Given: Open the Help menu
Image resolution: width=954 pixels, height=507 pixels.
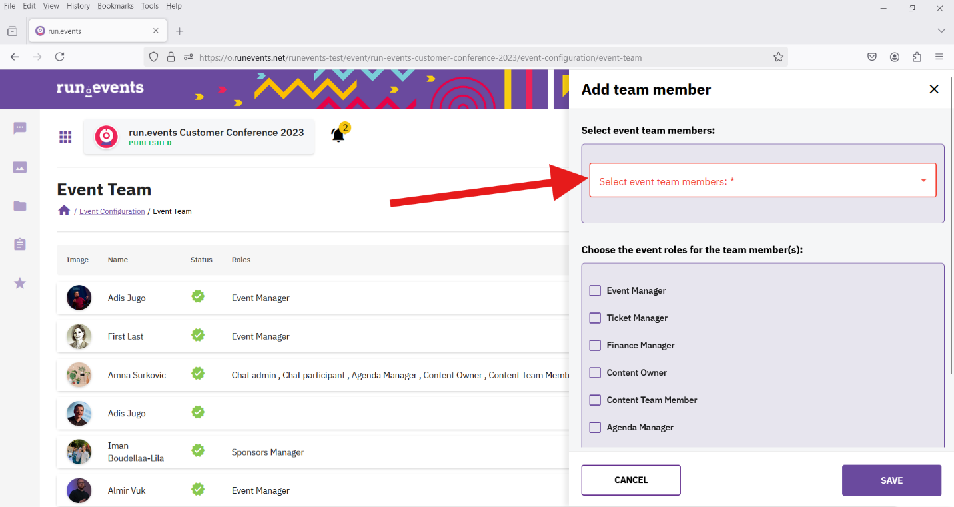Looking at the screenshot, I should tap(173, 6).
